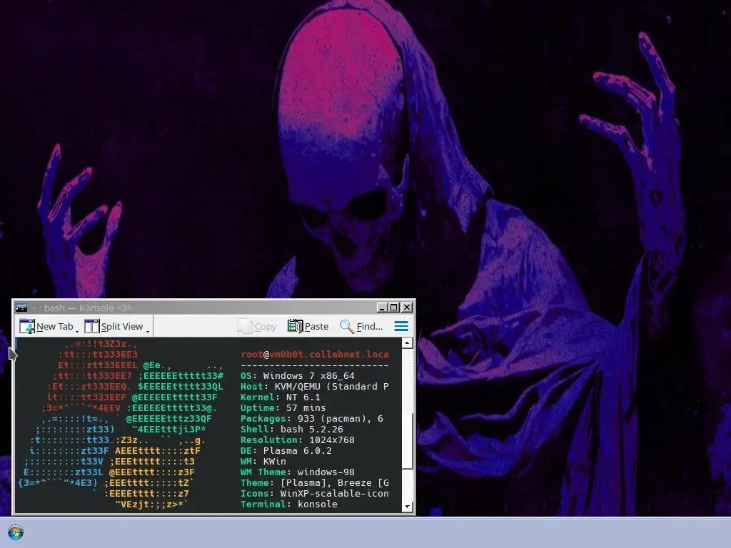Viewport: 731px width, 548px height.
Task: Click the Paste toolbar button
Action: coord(308,326)
